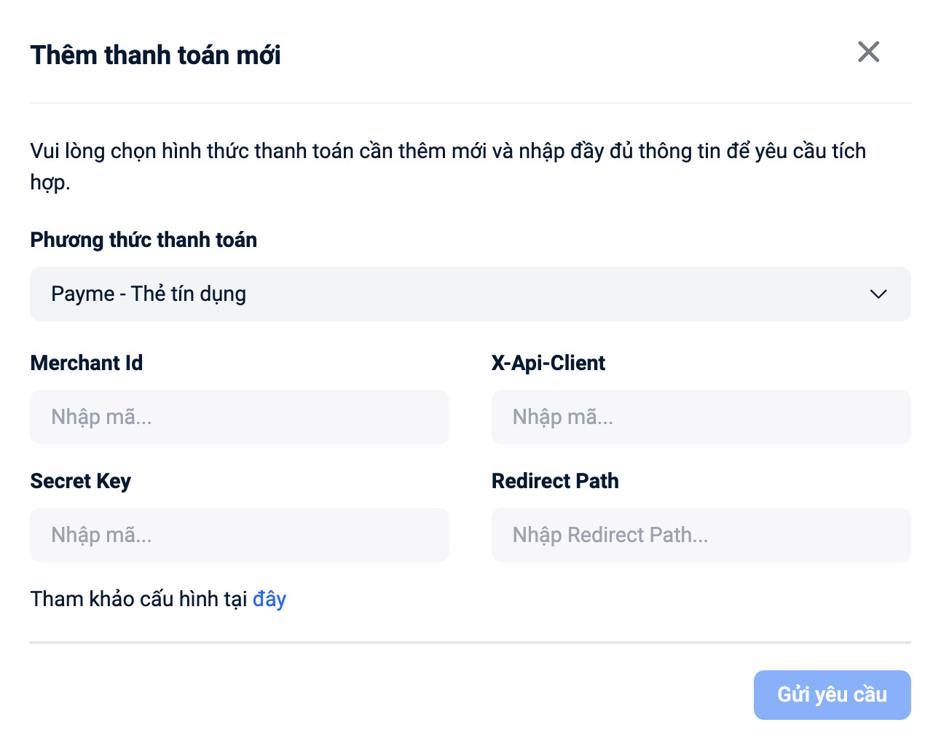
Task: Click the Vui lòng chọn instruction paragraph
Action: coord(448,152)
